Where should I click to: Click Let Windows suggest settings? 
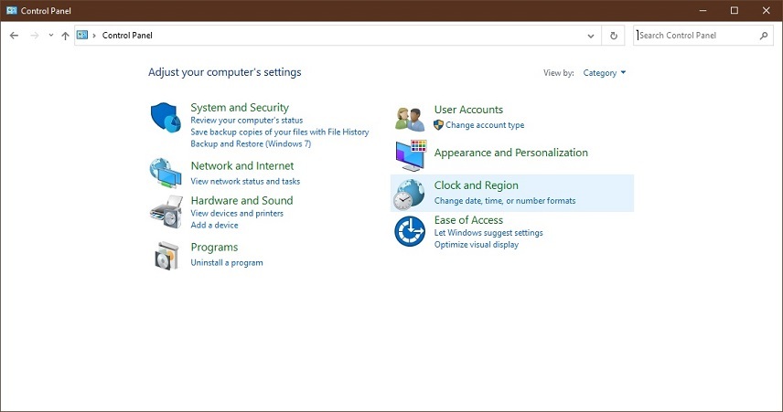point(488,232)
